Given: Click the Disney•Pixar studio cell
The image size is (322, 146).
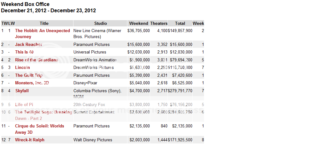Looking at the screenshot, I should [85, 83].
